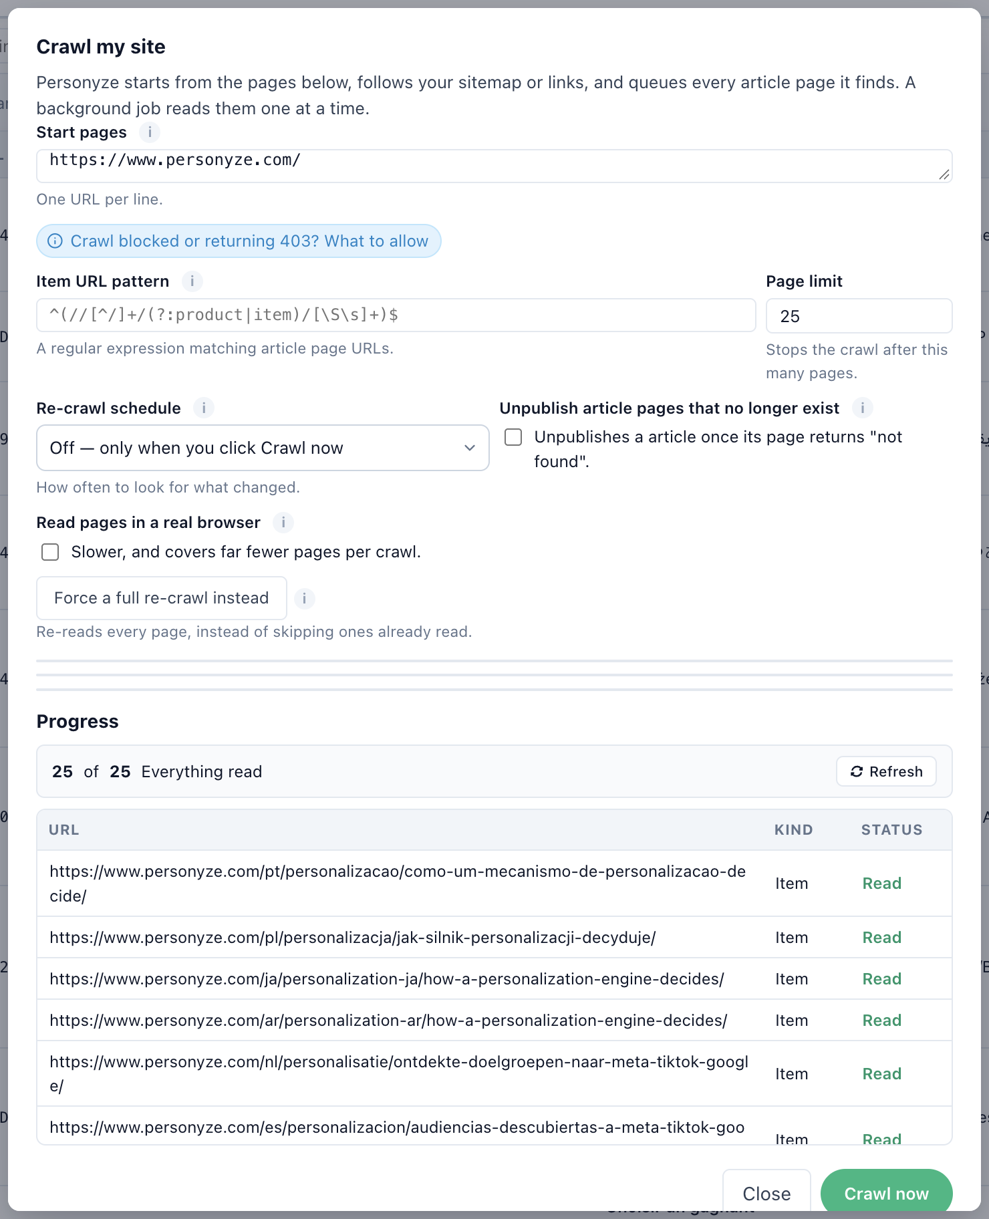This screenshot has width=989, height=1219.
Task: Click the 'Everything read' progress text
Action: (202, 772)
